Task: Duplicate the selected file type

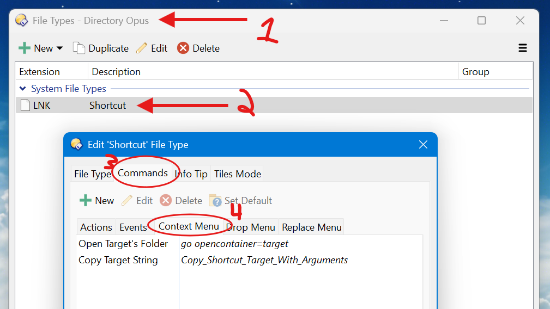Action: [101, 48]
